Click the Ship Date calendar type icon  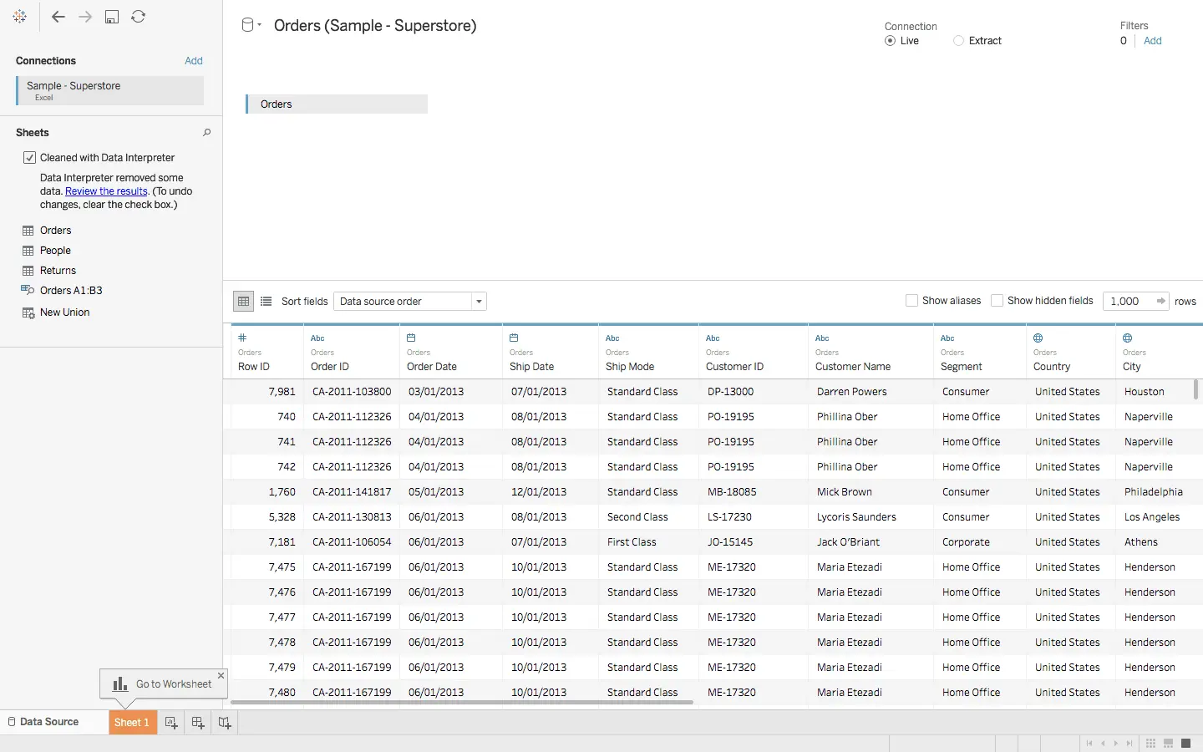tap(514, 338)
